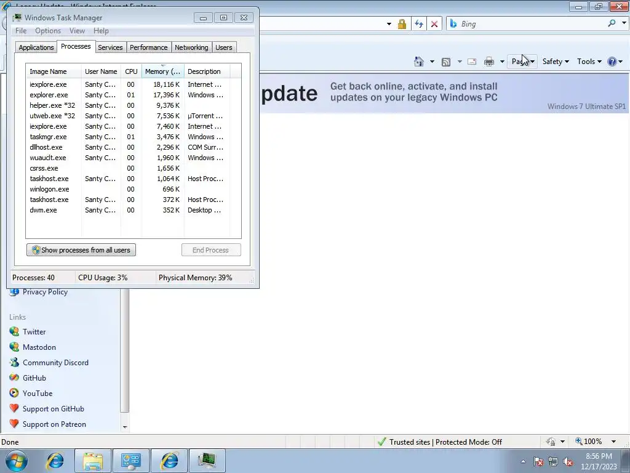Click Task Manager icon on taskbar
This screenshot has height=473, width=630.
click(207, 461)
